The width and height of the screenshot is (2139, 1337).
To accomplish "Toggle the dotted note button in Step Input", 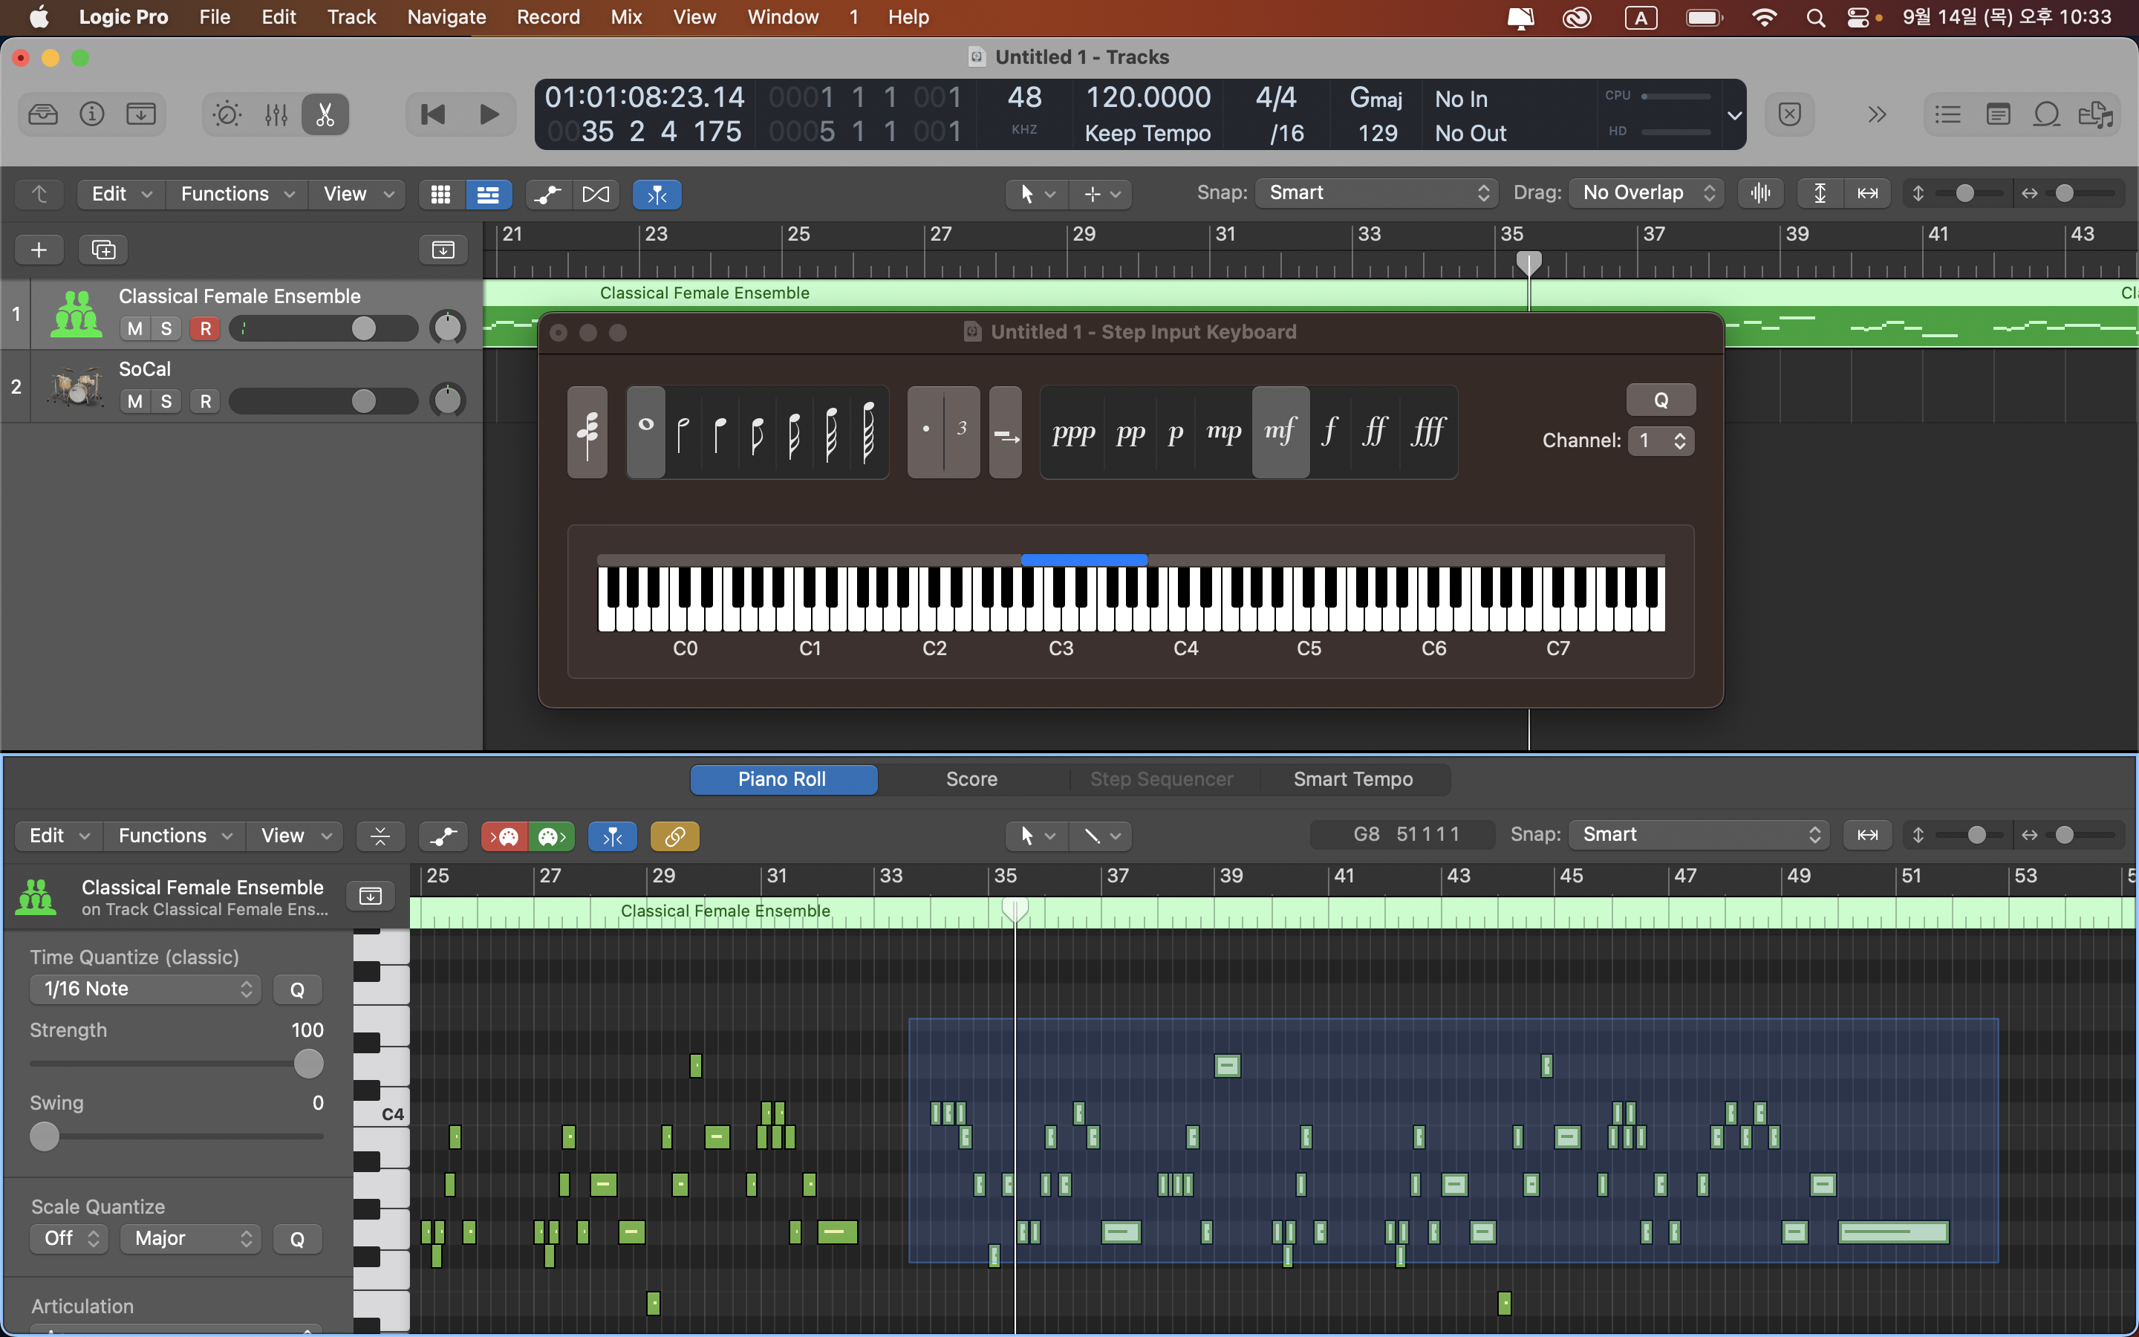I will coord(925,432).
